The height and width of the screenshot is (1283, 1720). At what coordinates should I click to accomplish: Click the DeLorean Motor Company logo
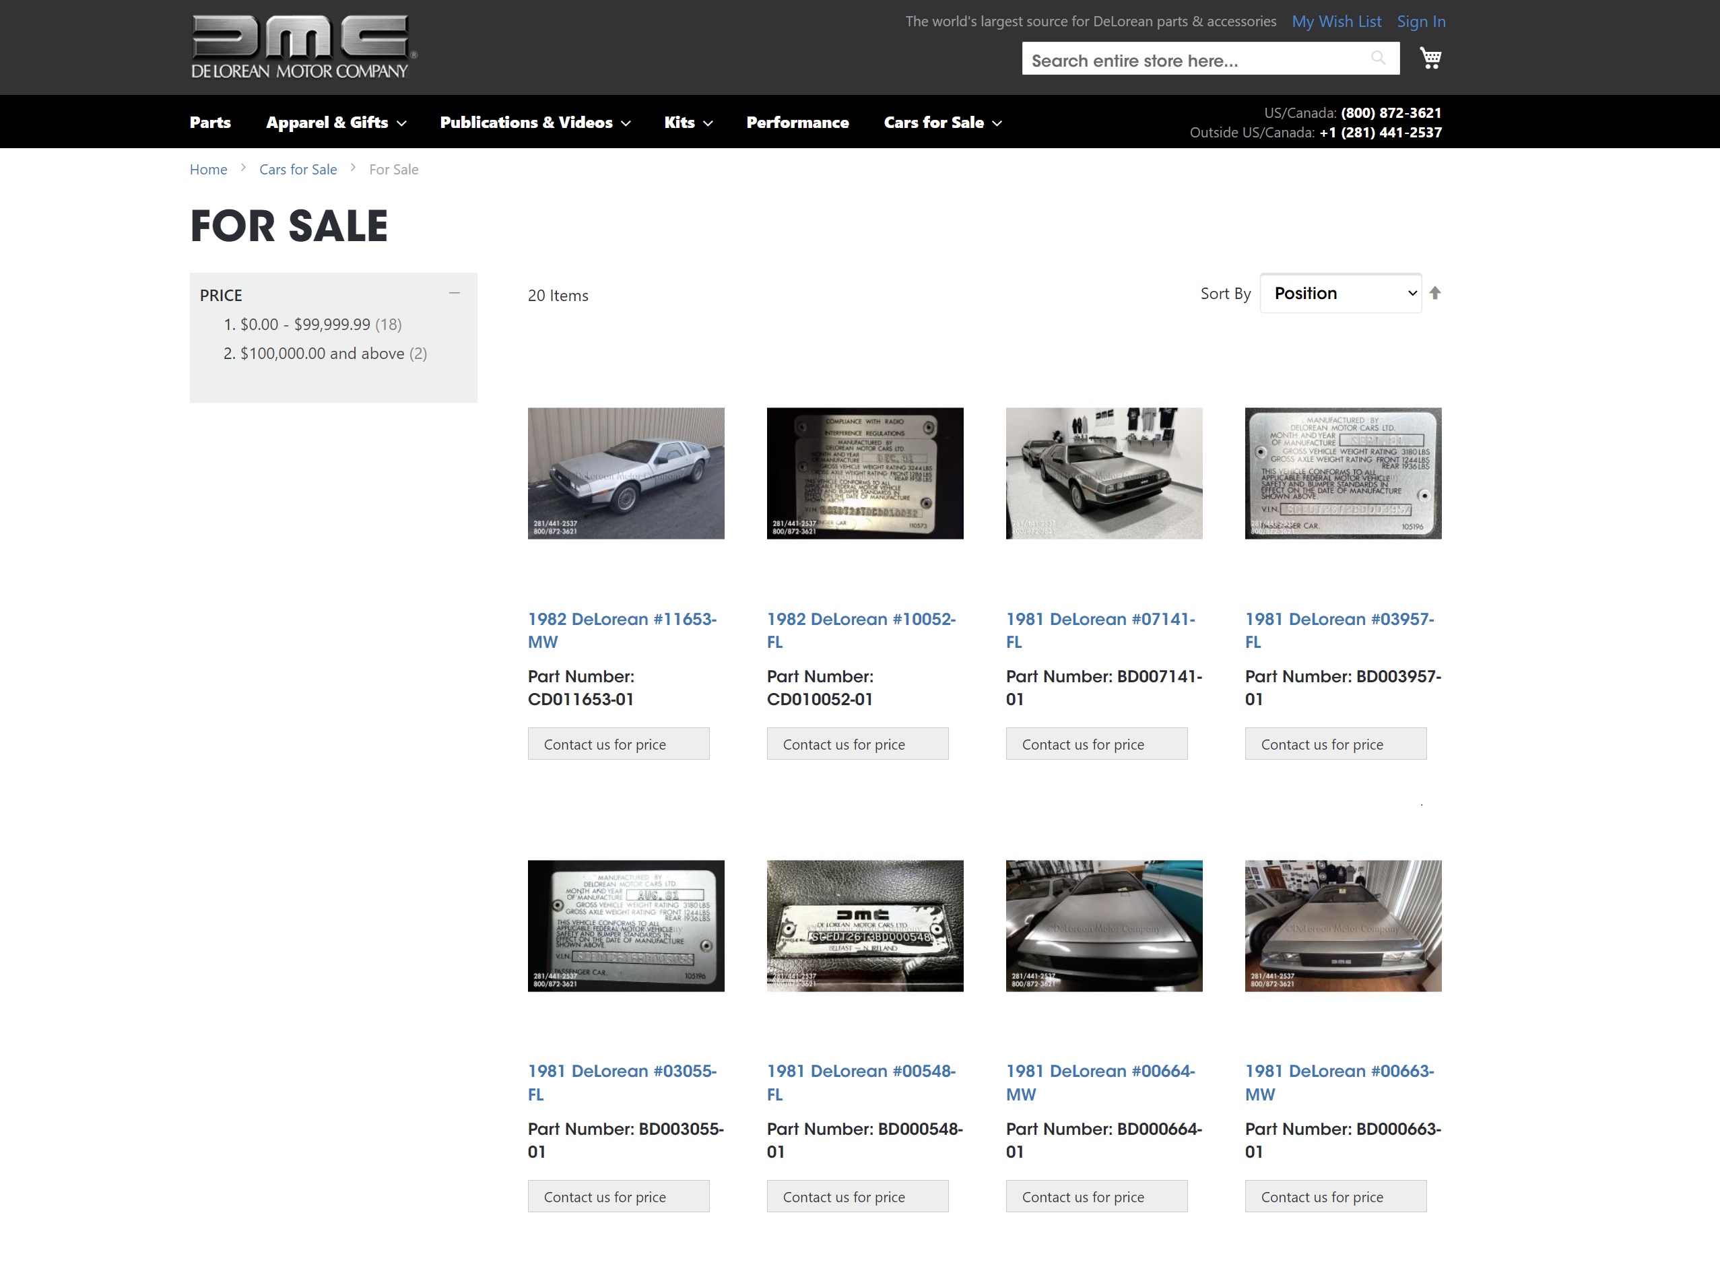303,46
